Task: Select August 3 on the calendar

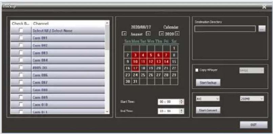Action: [135, 55]
